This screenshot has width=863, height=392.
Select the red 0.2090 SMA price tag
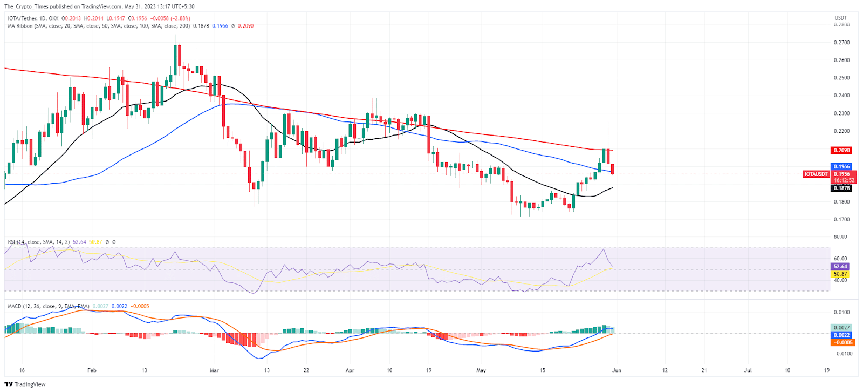(x=841, y=150)
